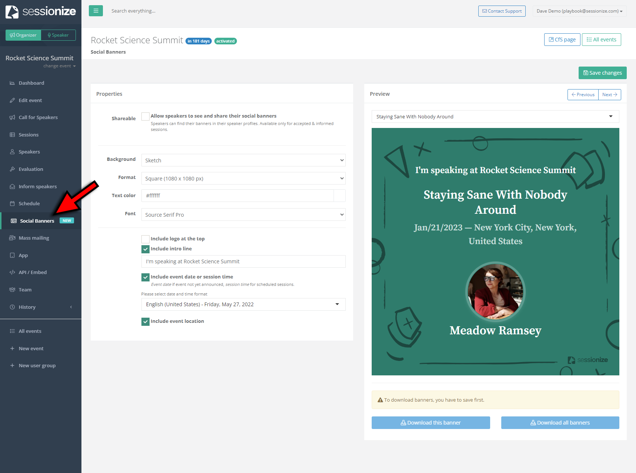636x473 pixels.
Task: Click the text color swatch box
Action: coord(339,196)
